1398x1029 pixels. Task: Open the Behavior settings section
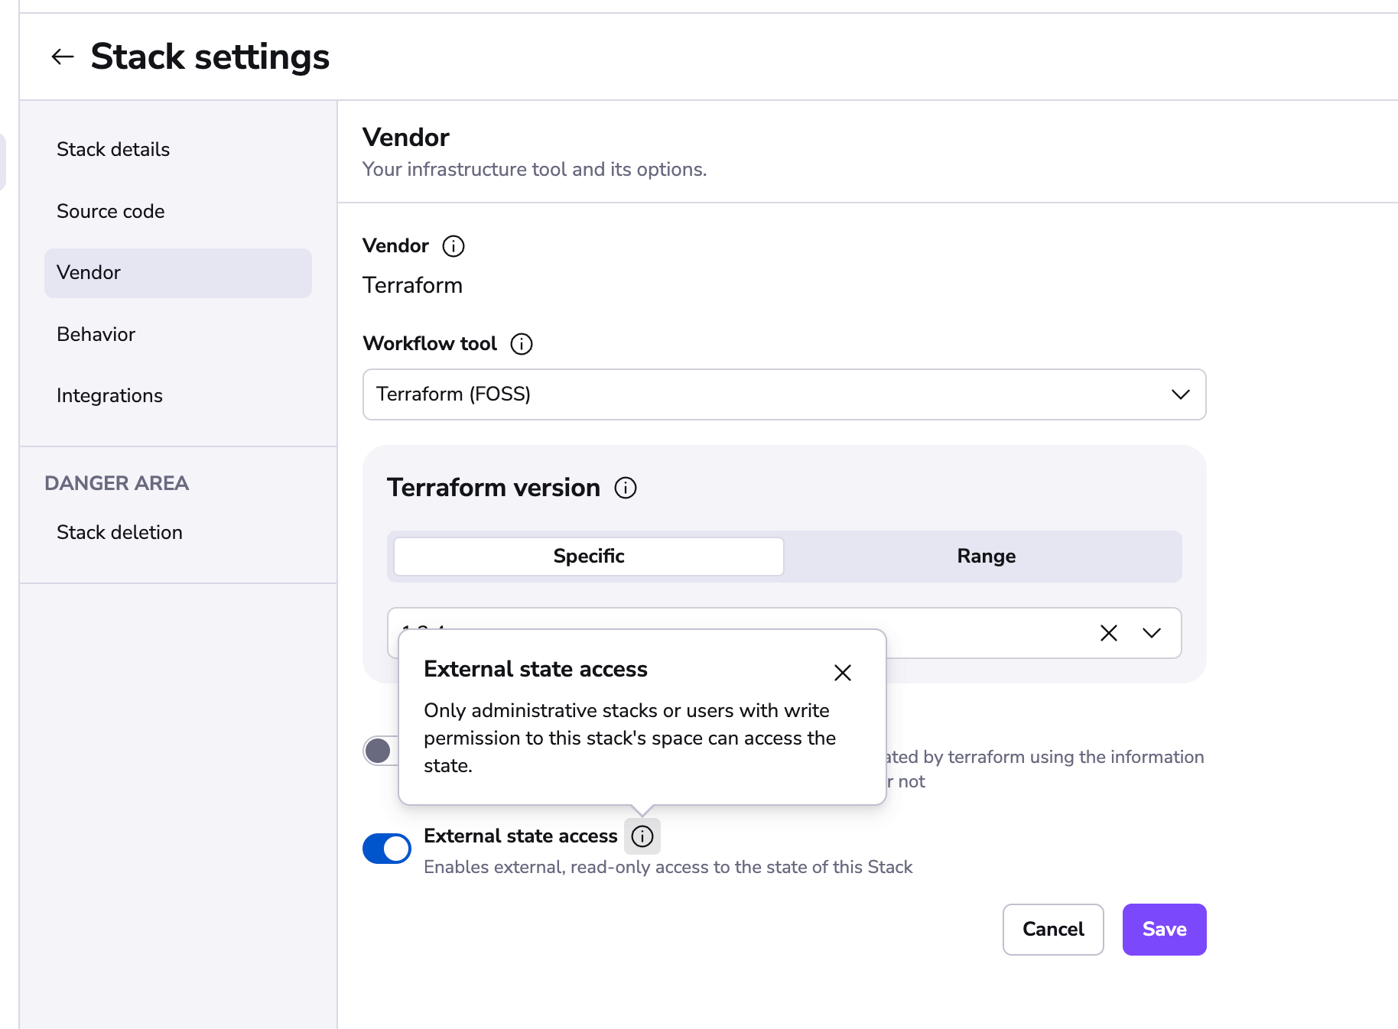tap(96, 334)
